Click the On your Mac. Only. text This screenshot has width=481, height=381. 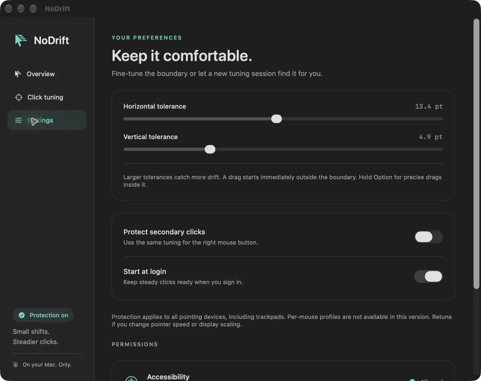click(x=47, y=364)
